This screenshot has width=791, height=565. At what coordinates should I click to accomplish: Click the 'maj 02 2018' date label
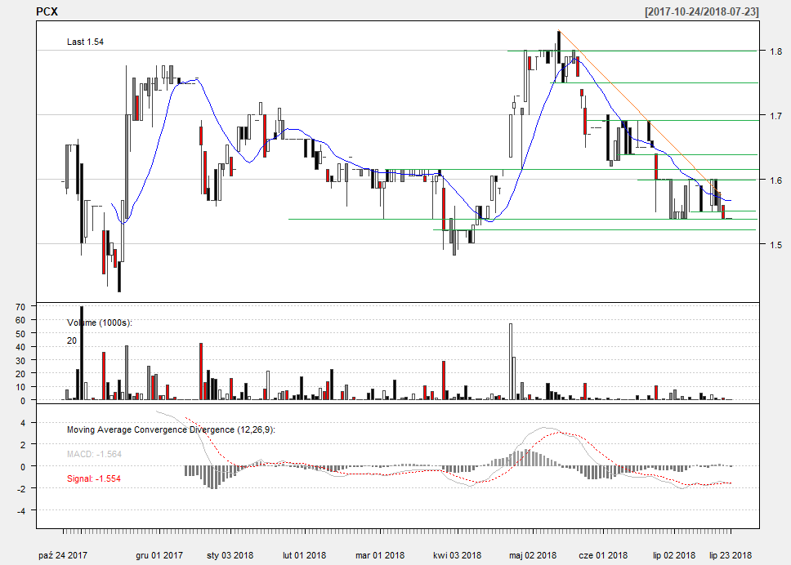(533, 555)
